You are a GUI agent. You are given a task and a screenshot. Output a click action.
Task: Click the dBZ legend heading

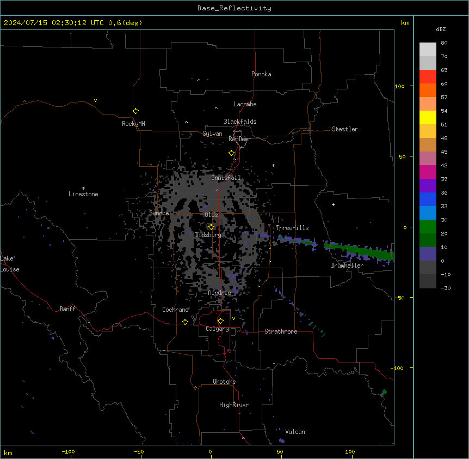pyautogui.click(x=441, y=29)
